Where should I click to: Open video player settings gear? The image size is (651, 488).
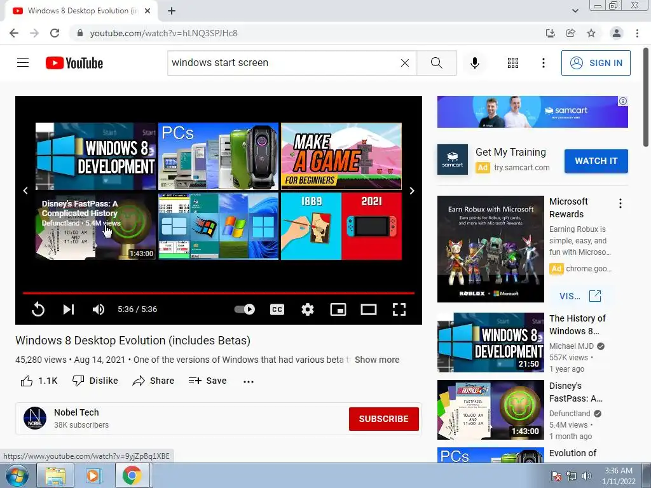point(308,309)
